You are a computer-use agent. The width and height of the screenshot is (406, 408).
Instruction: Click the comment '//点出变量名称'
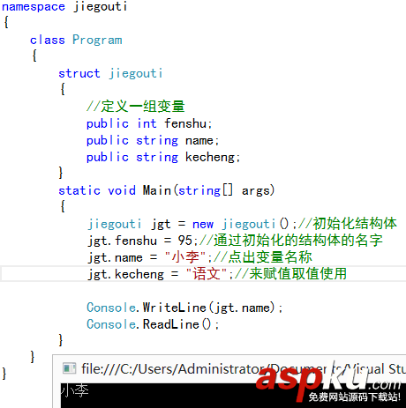click(x=263, y=257)
